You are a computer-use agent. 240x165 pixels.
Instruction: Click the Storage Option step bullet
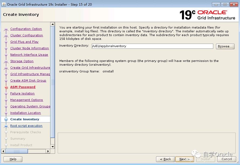point(6,61)
